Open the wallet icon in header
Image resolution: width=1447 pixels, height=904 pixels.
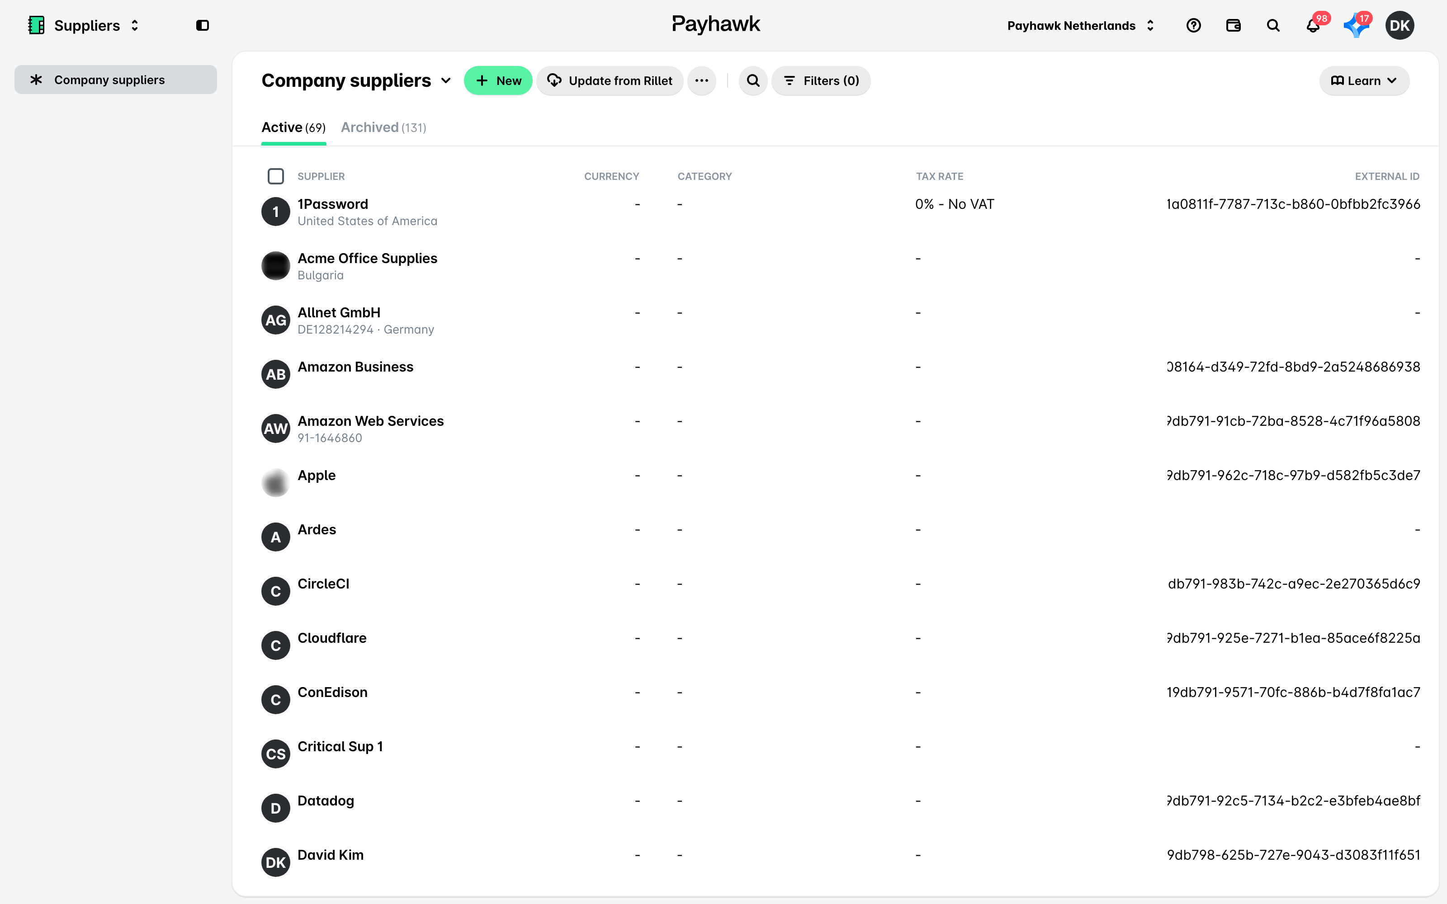tap(1233, 25)
